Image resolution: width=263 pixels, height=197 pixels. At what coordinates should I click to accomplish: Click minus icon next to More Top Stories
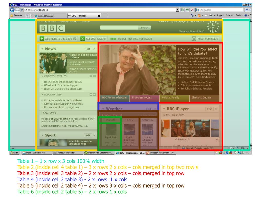click(95, 76)
